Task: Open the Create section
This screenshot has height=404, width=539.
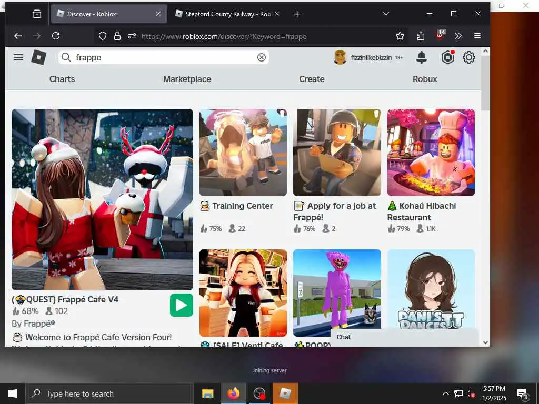Action: click(x=312, y=79)
